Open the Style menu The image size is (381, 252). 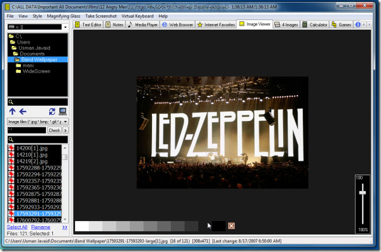pyautogui.click(x=37, y=16)
